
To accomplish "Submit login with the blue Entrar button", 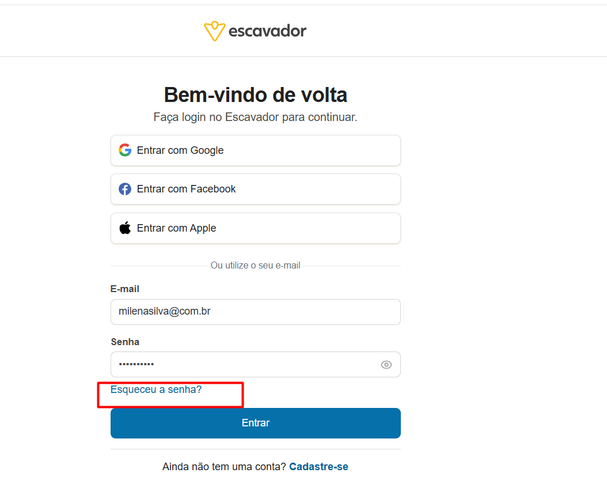I will 256,423.
